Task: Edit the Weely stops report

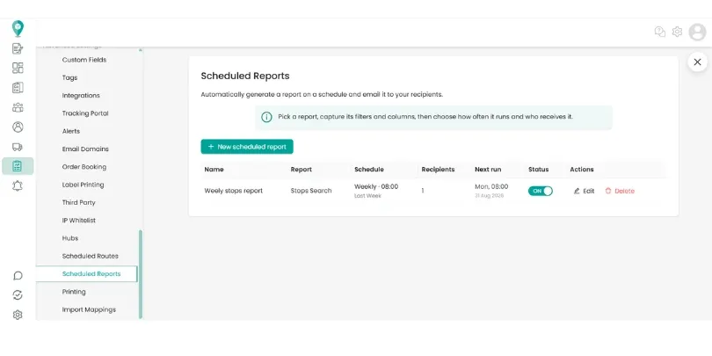Action: [584, 191]
